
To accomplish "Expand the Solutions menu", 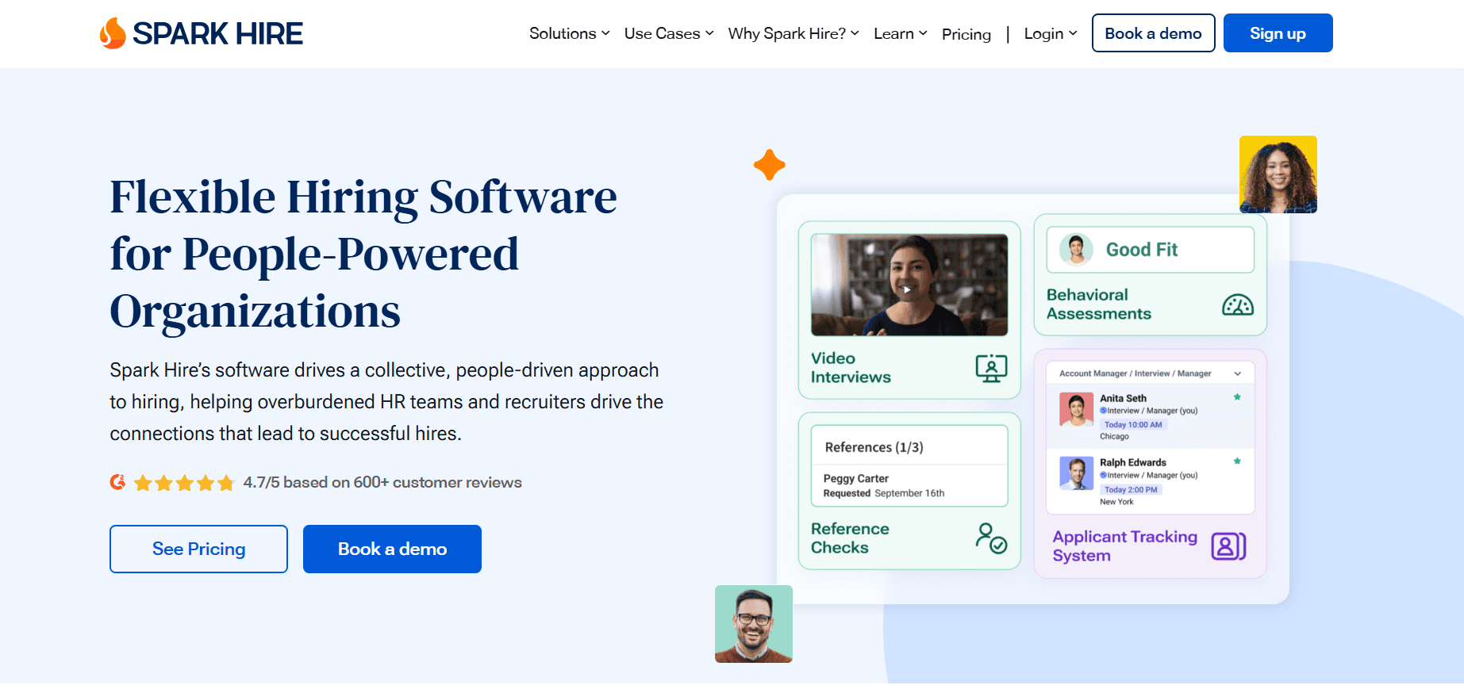I will 569,33.
